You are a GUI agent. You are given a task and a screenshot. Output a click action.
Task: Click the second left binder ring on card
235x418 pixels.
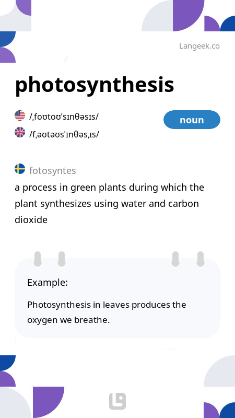(62, 259)
